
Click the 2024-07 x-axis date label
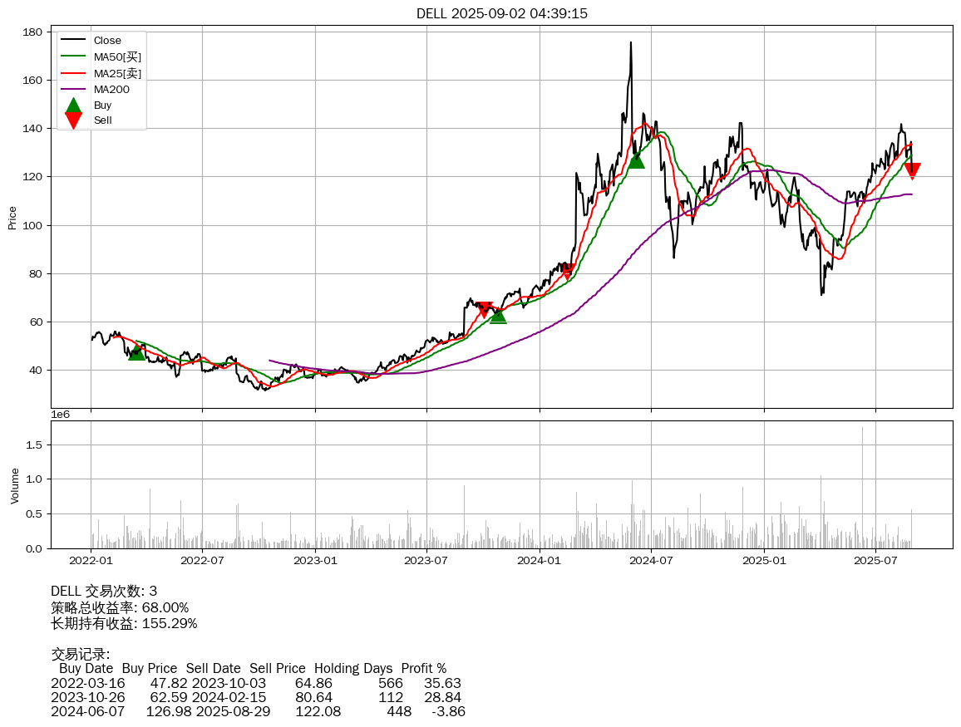651,561
